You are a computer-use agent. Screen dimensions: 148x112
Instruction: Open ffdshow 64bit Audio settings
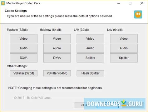(x=57, y=48)
